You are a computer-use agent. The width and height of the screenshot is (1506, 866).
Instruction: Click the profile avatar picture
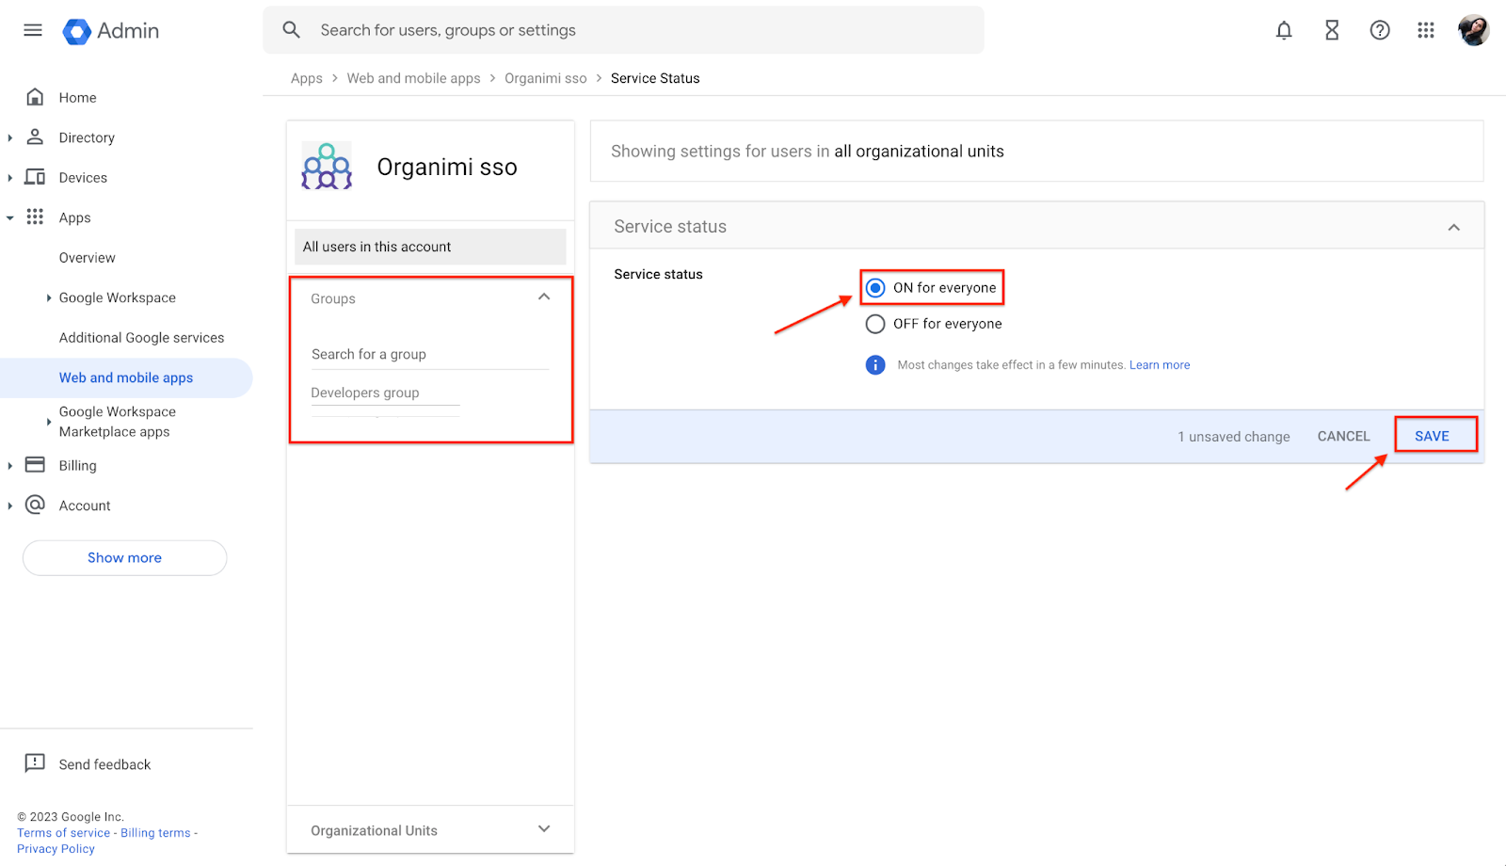(x=1473, y=29)
